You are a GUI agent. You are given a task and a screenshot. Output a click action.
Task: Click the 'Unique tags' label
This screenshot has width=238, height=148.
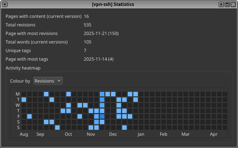(18, 51)
